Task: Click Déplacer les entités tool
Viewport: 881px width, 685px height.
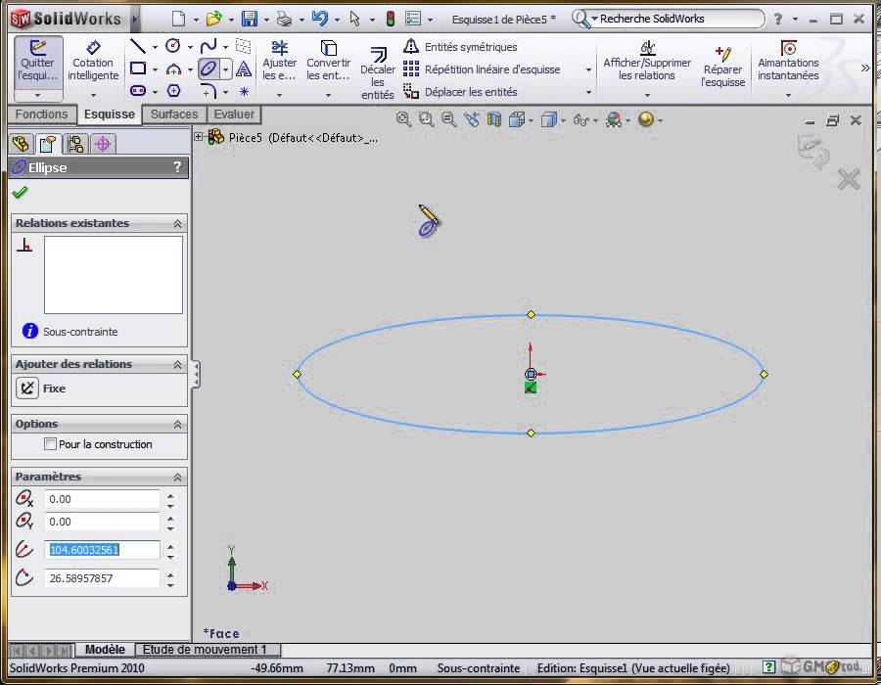Action: coord(460,92)
